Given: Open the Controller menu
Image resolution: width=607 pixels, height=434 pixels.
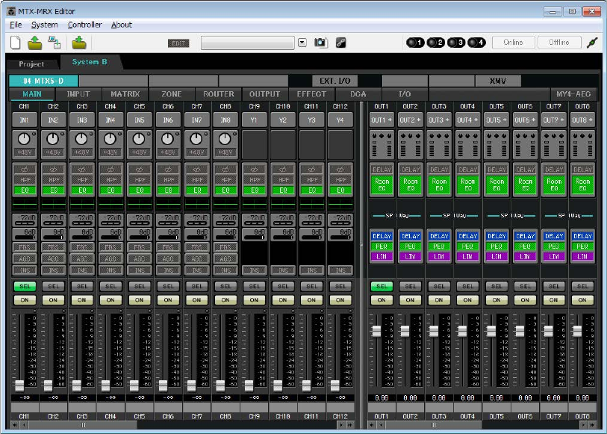Looking at the screenshot, I should [85, 25].
